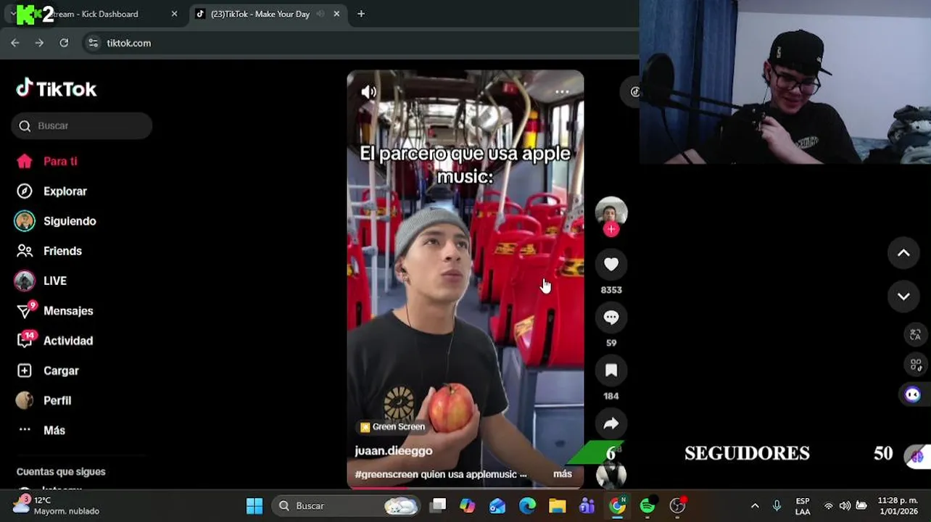Go forward in the browser

tap(39, 43)
